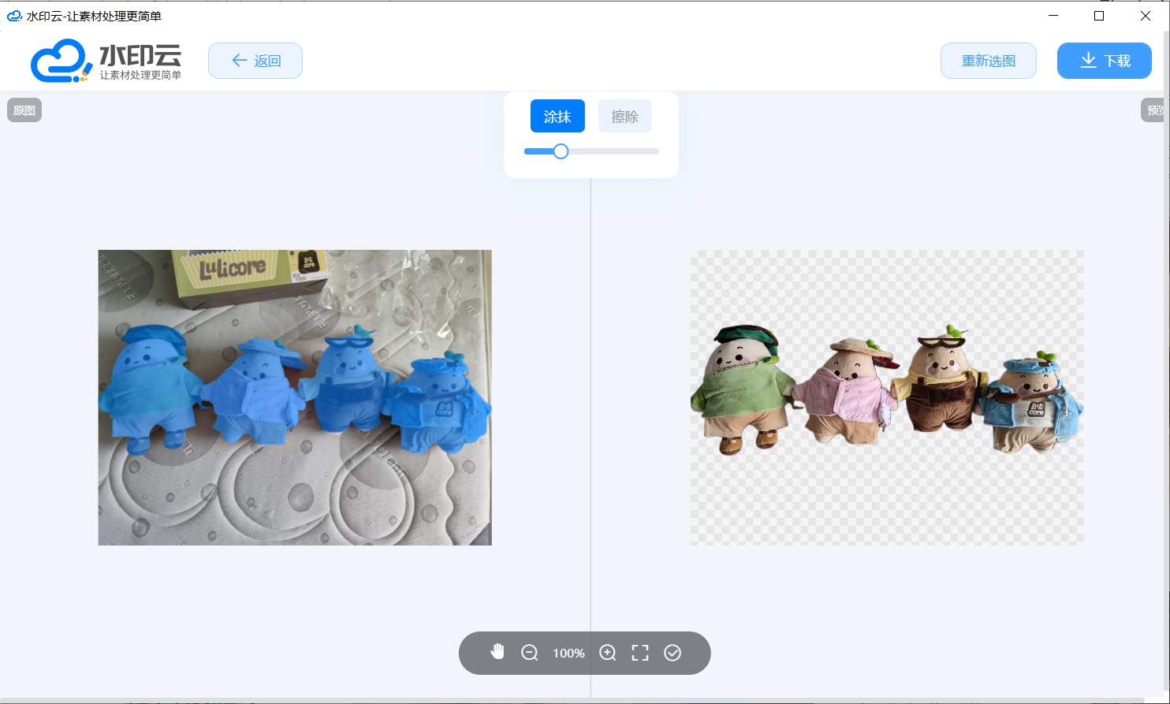Go back with the 返回 button
Image resolution: width=1170 pixels, height=704 pixels.
(x=255, y=61)
